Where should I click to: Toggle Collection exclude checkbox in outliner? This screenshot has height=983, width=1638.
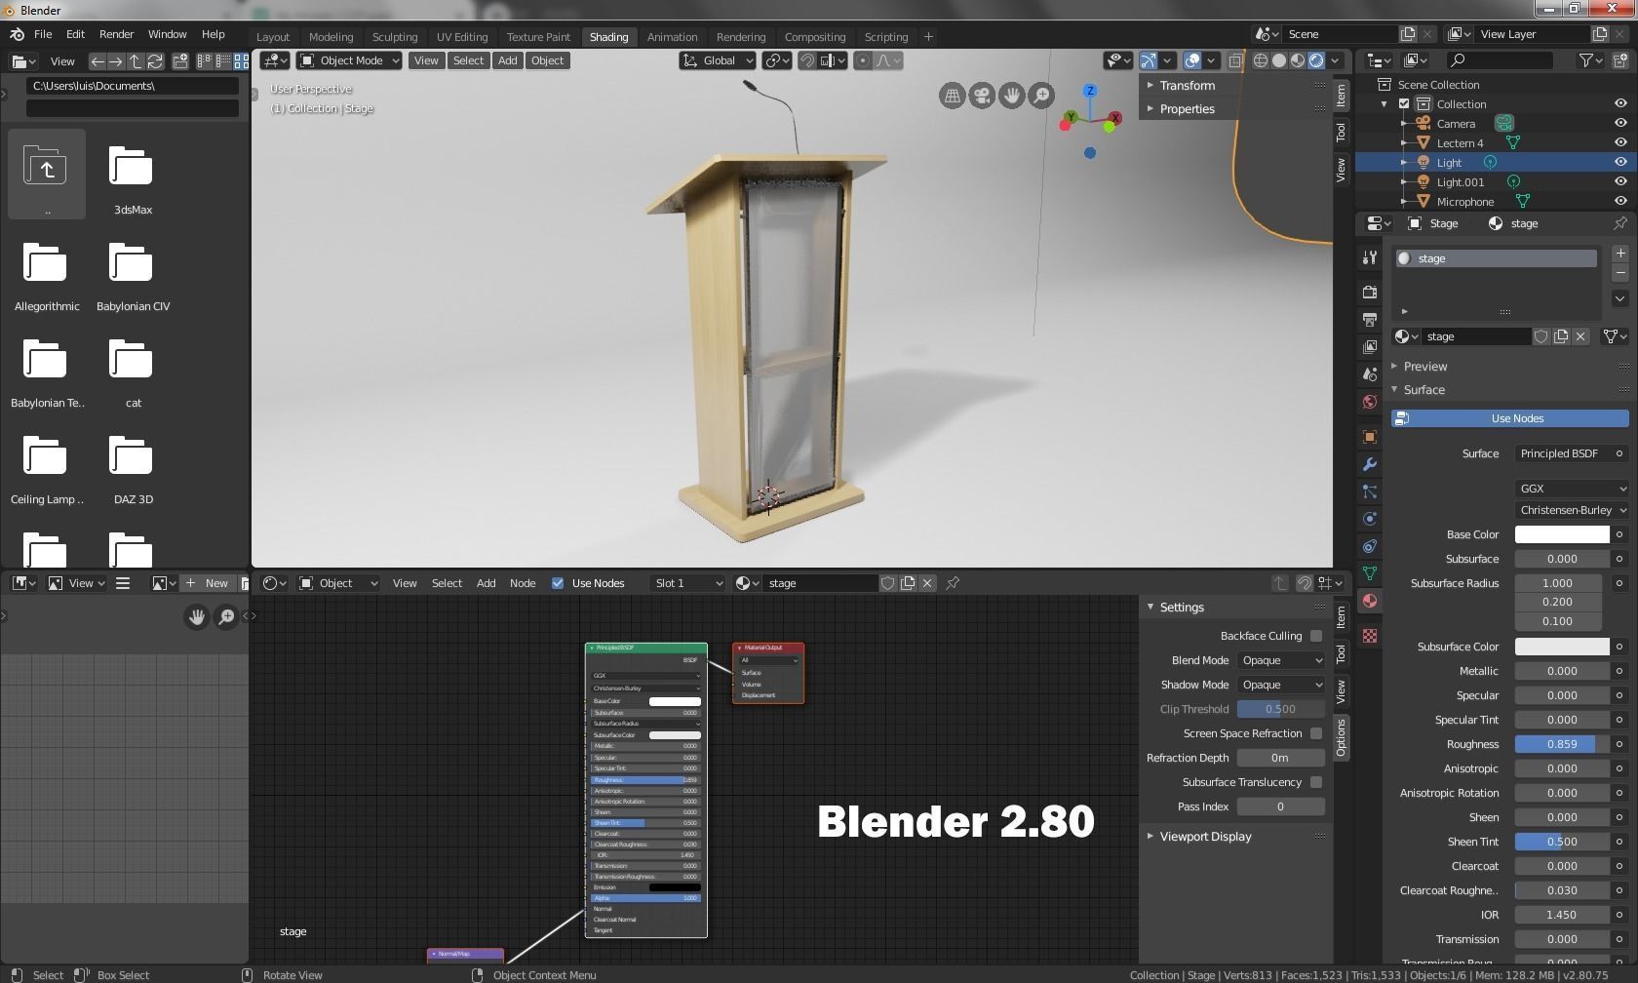tap(1404, 103)
